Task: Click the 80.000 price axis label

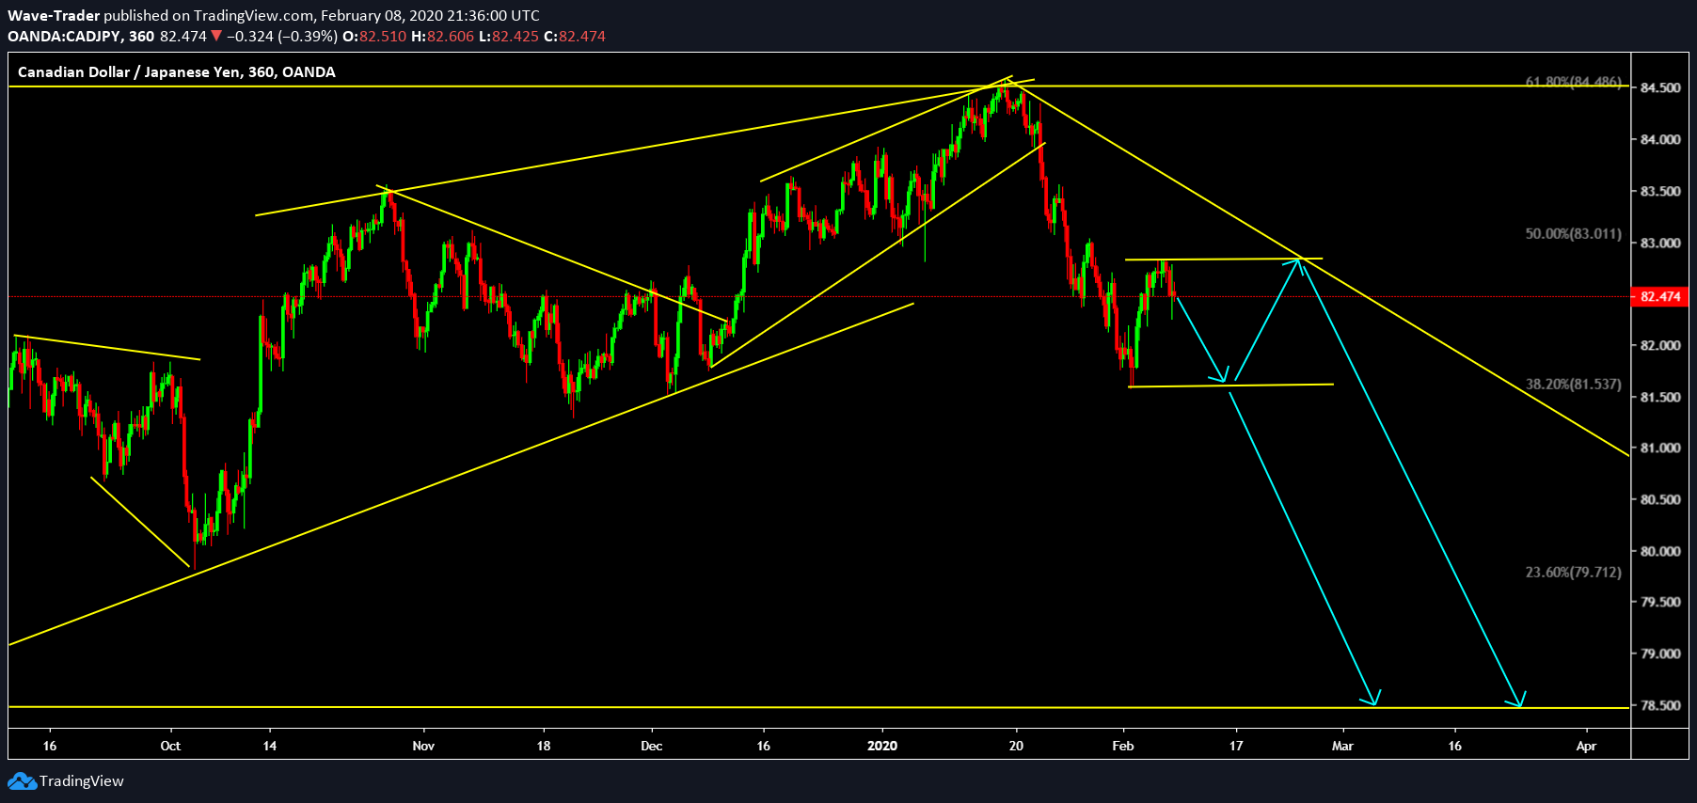Action: (x=1660, y=551)
